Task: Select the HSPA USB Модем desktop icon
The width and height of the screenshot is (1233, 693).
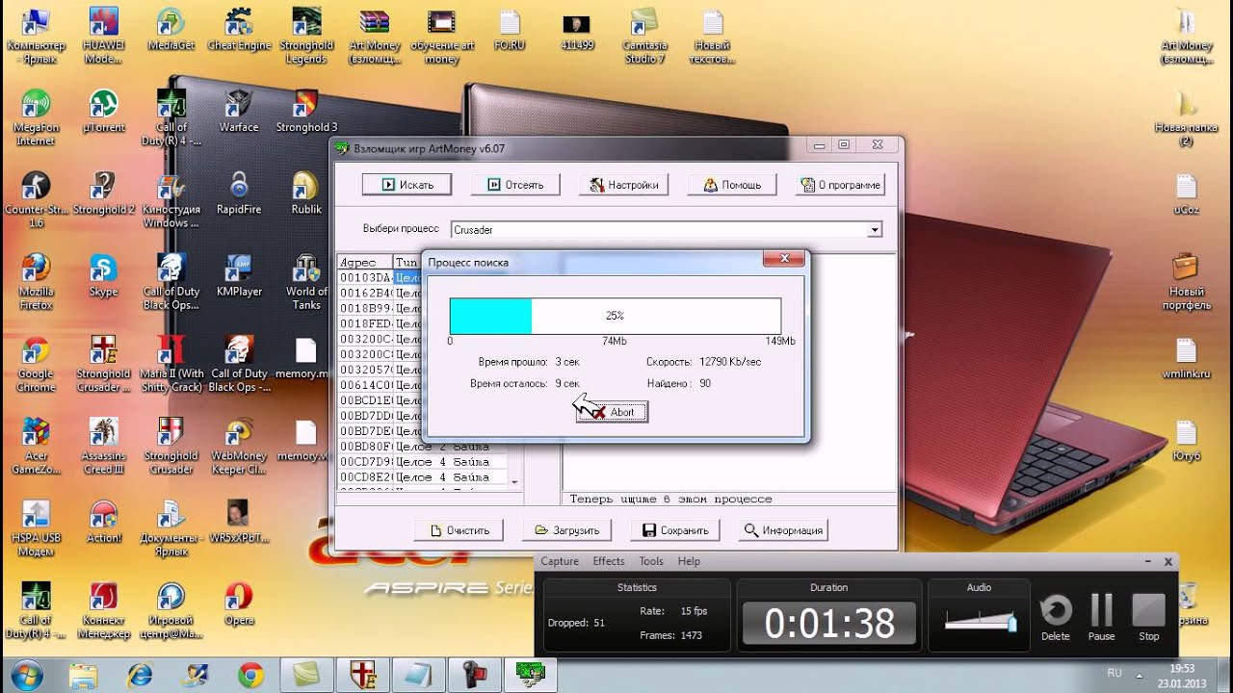Action: [36, 528]
